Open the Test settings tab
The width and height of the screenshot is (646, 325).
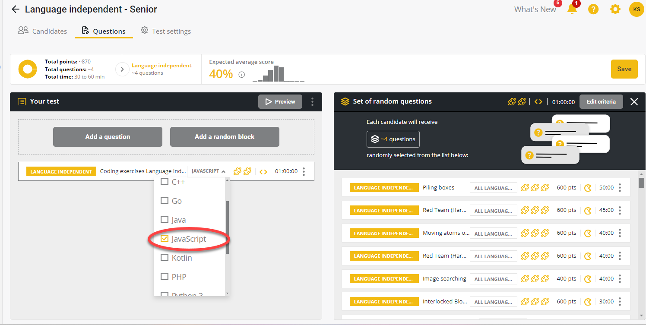pyautogui.click(x=166, y=31)
